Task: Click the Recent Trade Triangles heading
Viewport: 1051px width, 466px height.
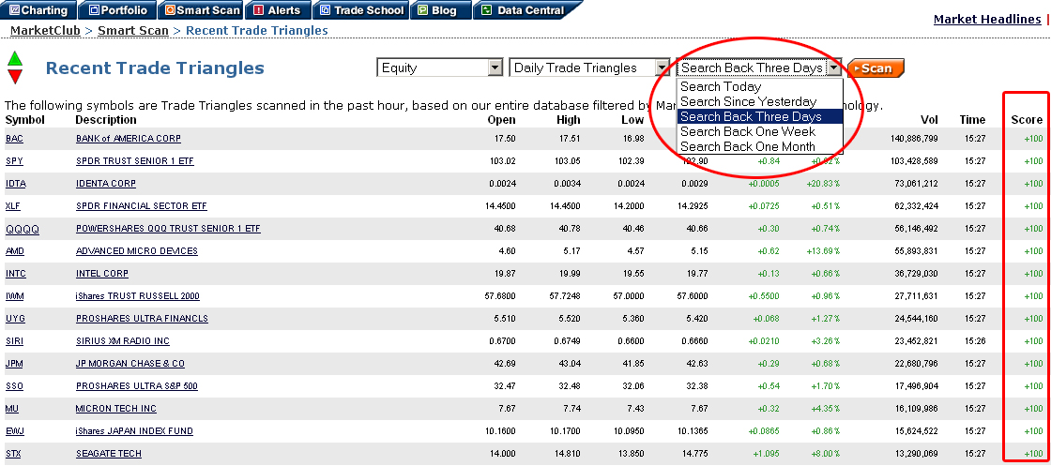Action: pos(155,68)
